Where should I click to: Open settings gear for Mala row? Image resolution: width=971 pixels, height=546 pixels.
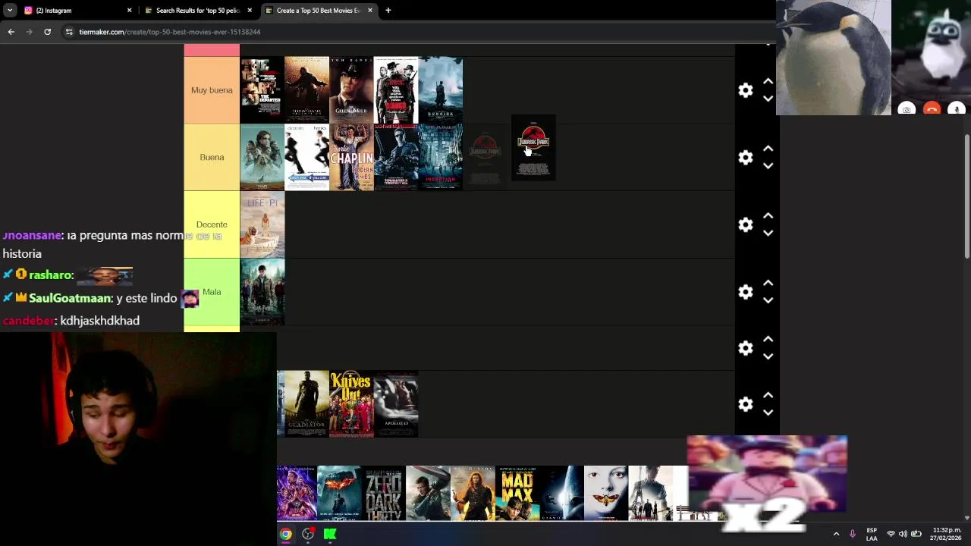point(746,292)
